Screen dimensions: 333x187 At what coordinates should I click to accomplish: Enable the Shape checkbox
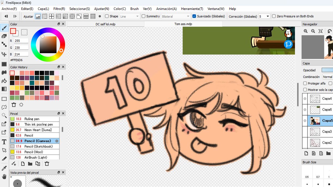107,16
